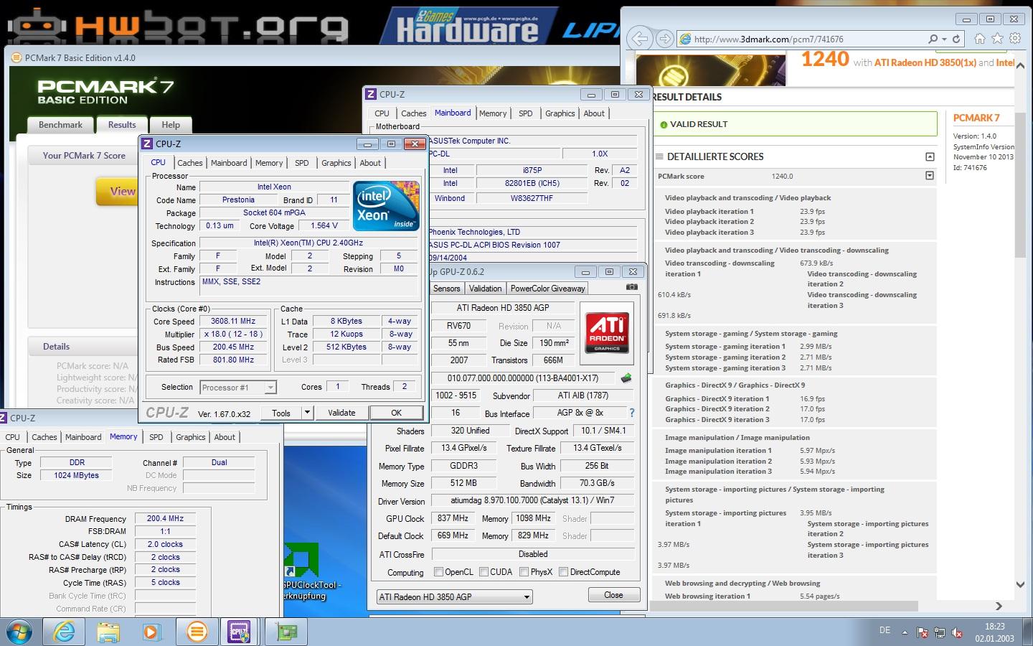Click the Action Center flag tray icon
Image resolution: width=1033 pixels, height=646 pixels.
tap(923, 632)
